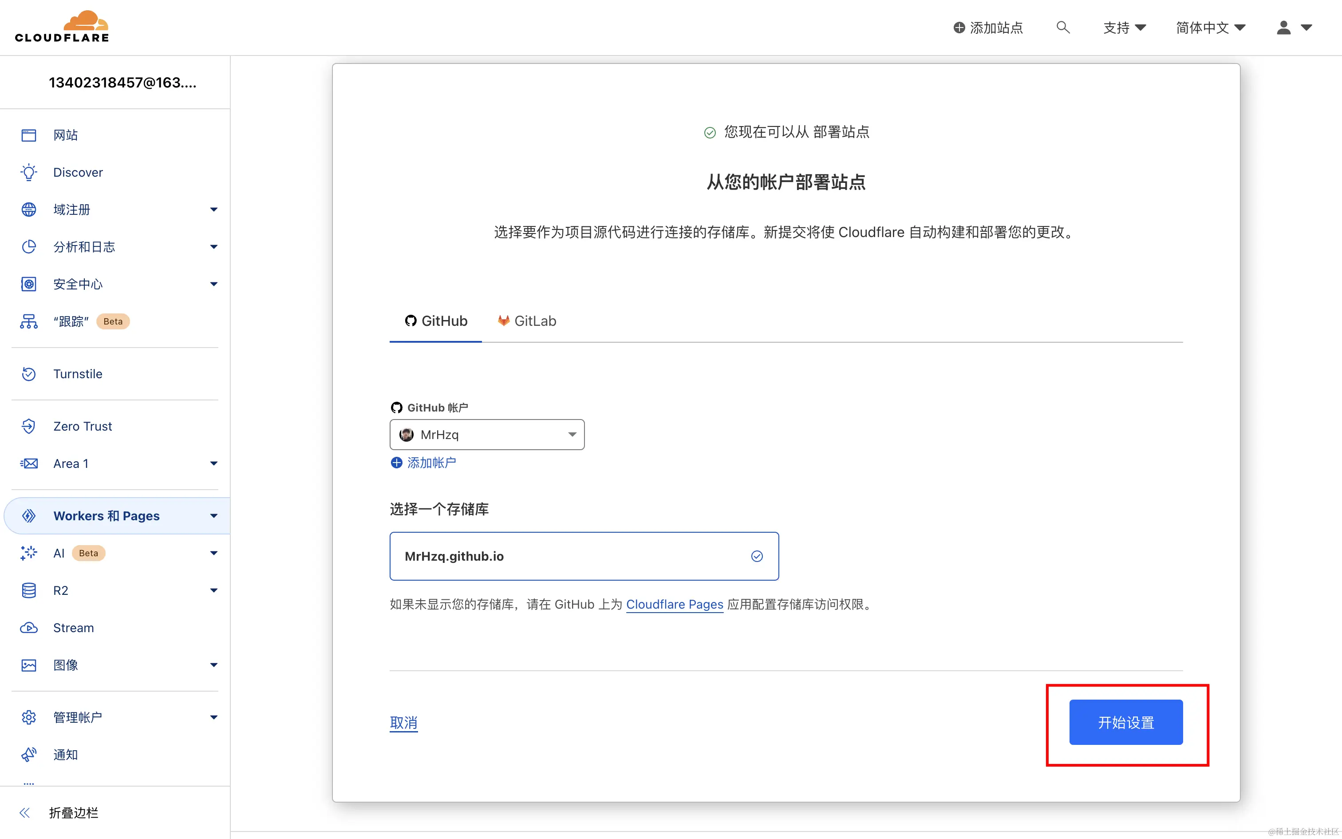
Task: Open the Stream menu item
Action: point(74,628)
